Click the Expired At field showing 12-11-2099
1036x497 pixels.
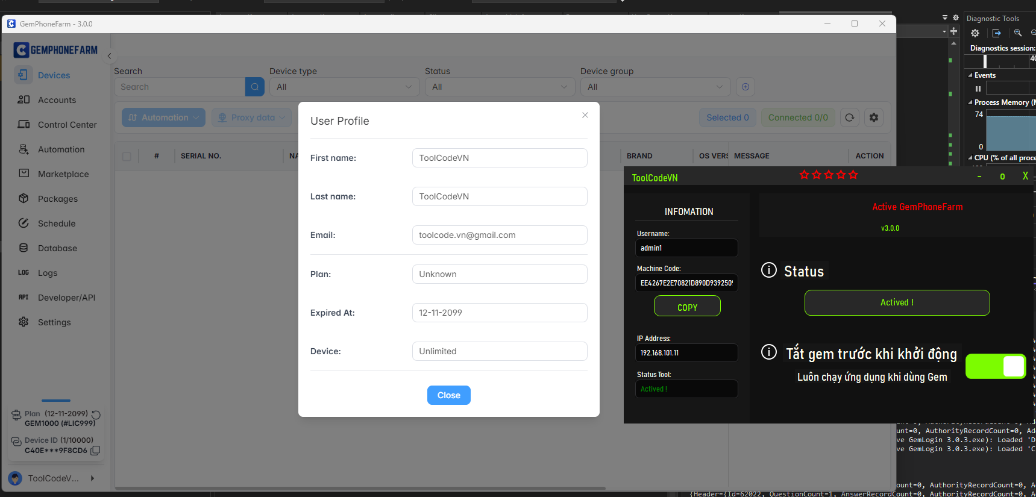(x=500, y=313)
